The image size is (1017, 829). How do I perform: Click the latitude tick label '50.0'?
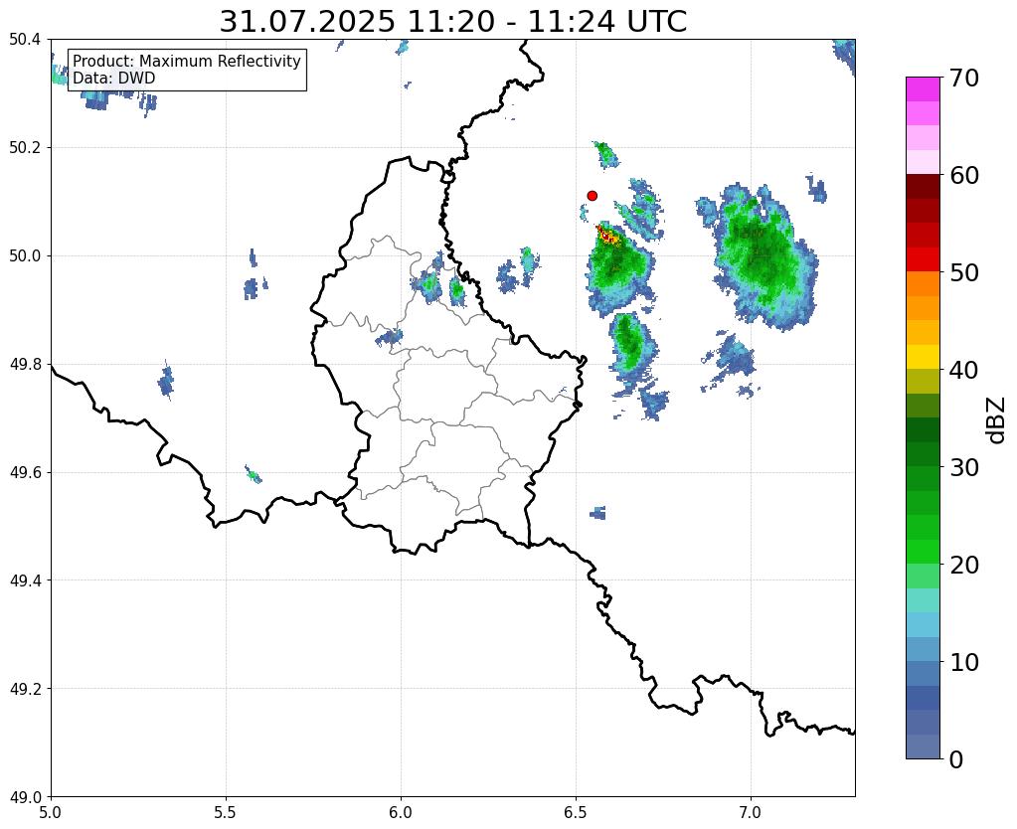25,256
